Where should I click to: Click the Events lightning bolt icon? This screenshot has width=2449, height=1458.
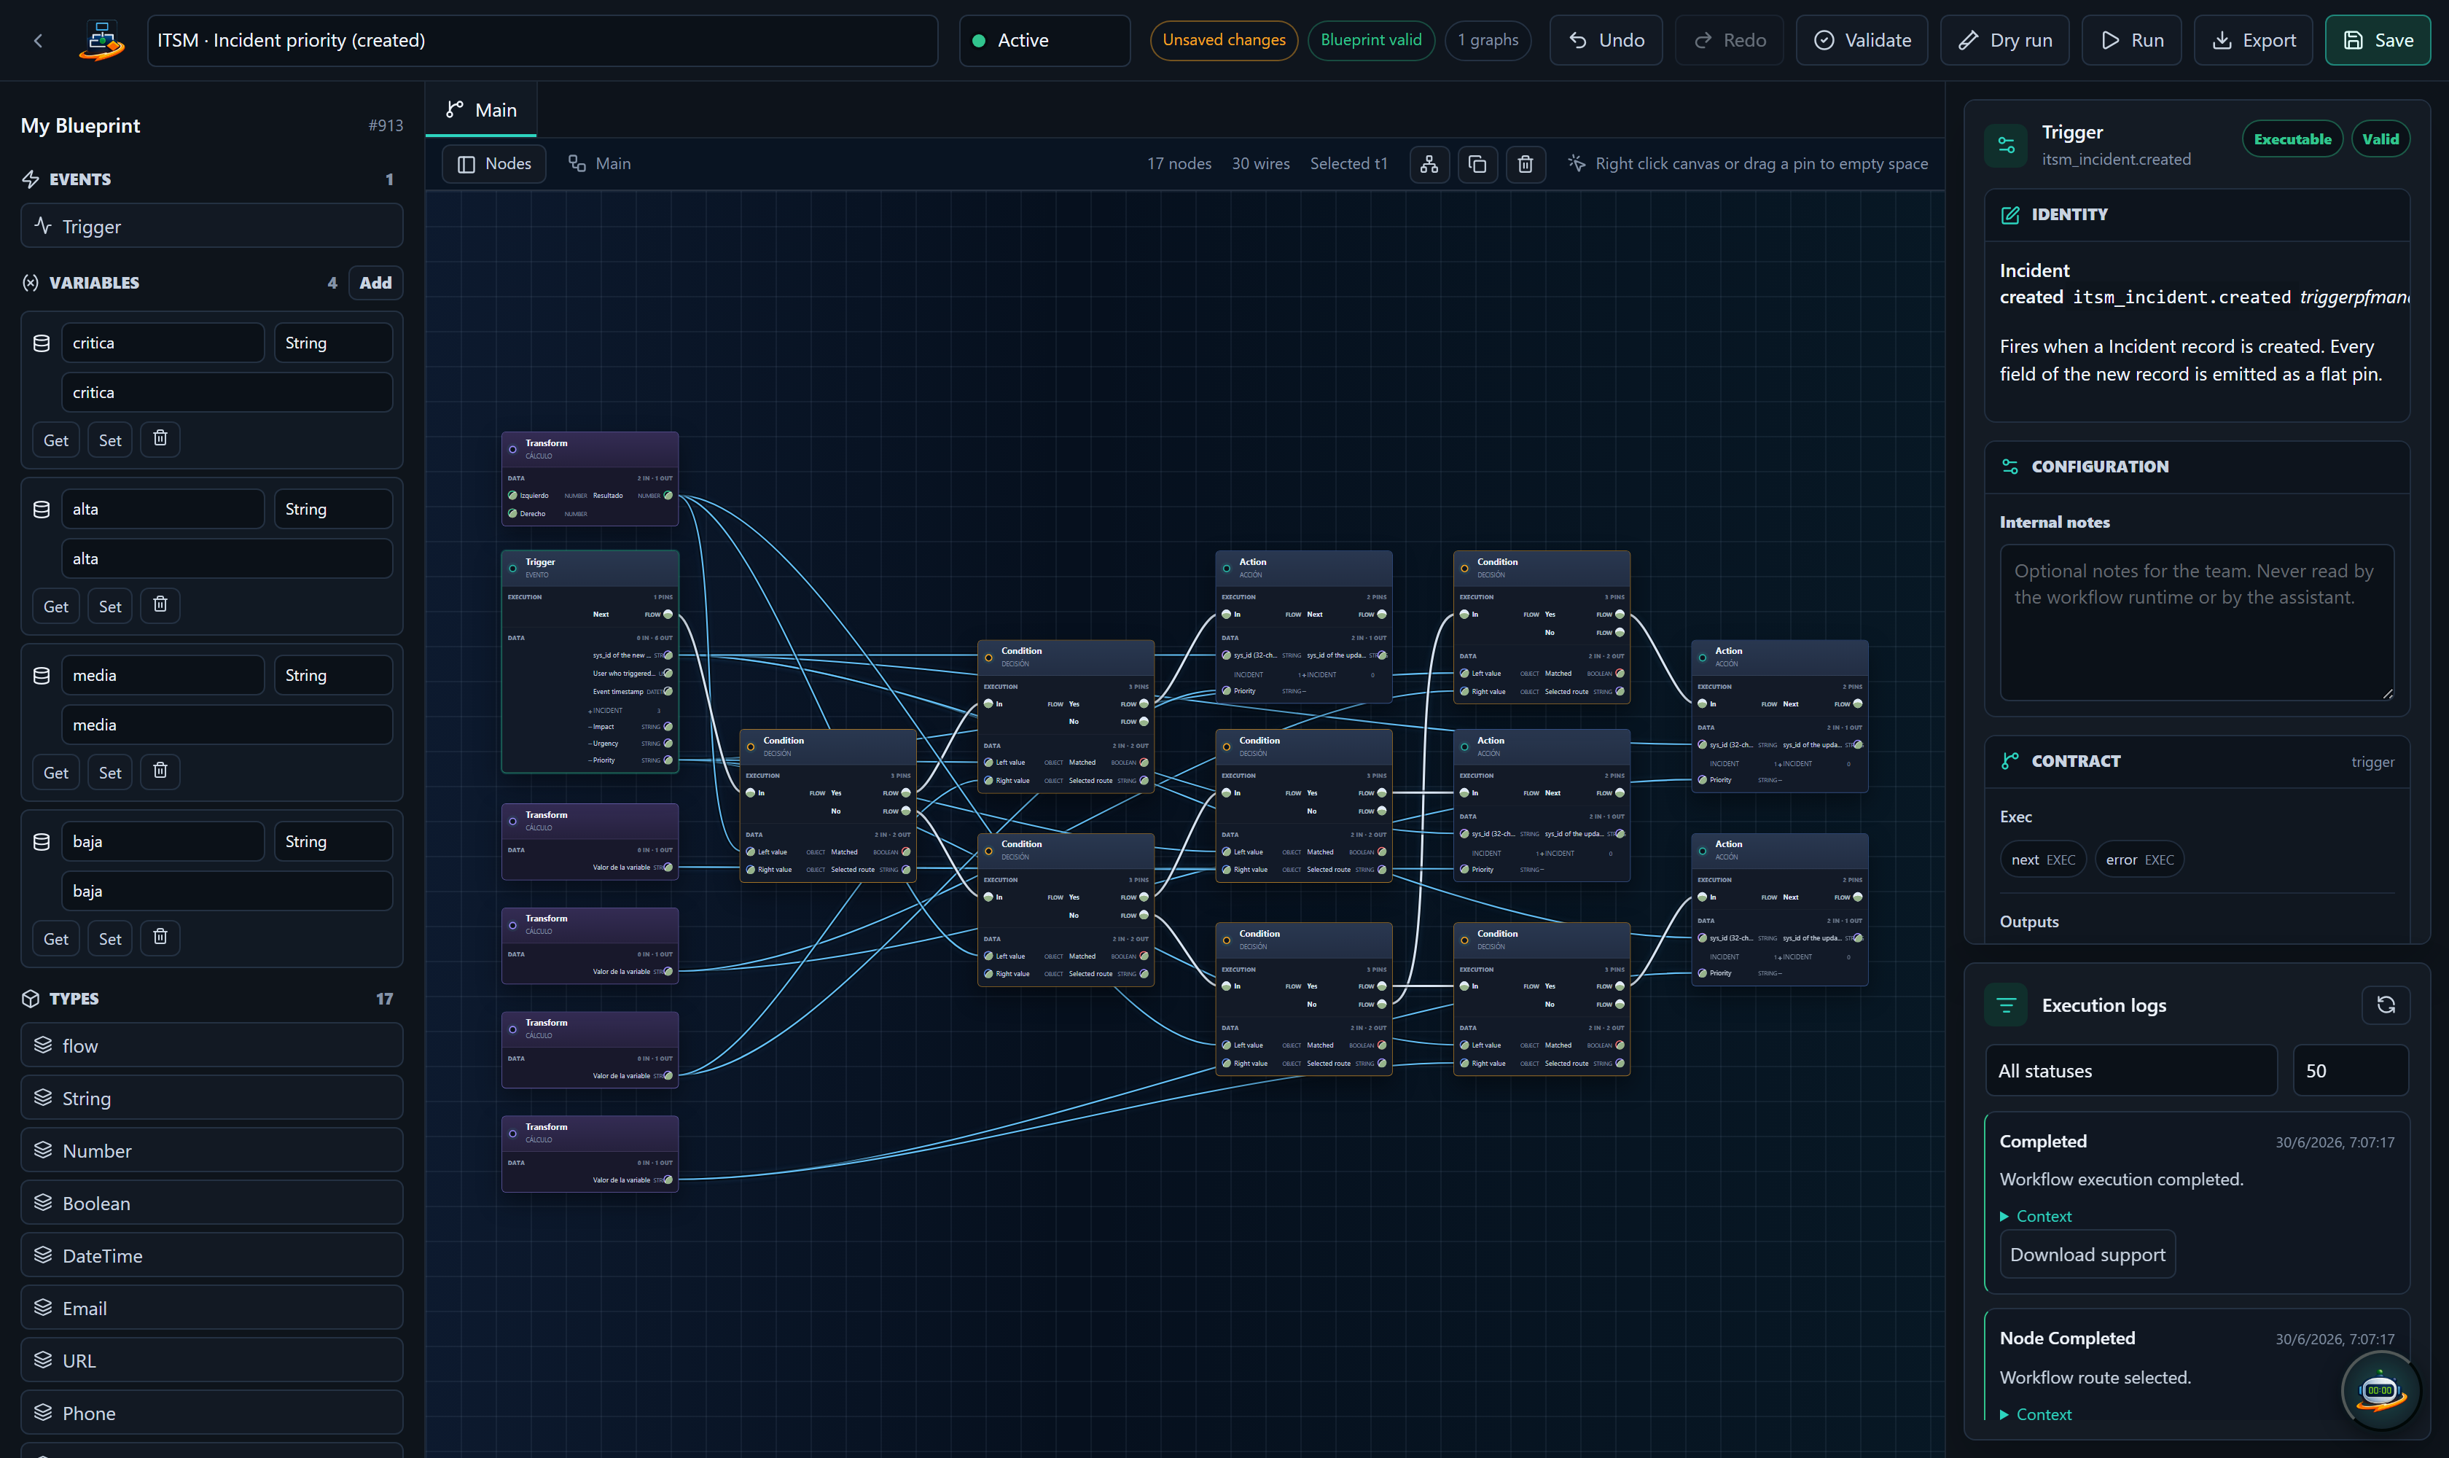(x=31, y=179)
